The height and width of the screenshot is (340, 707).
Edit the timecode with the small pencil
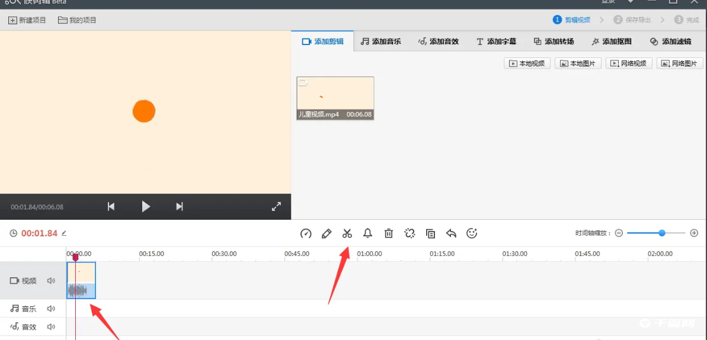coord(64,233)
